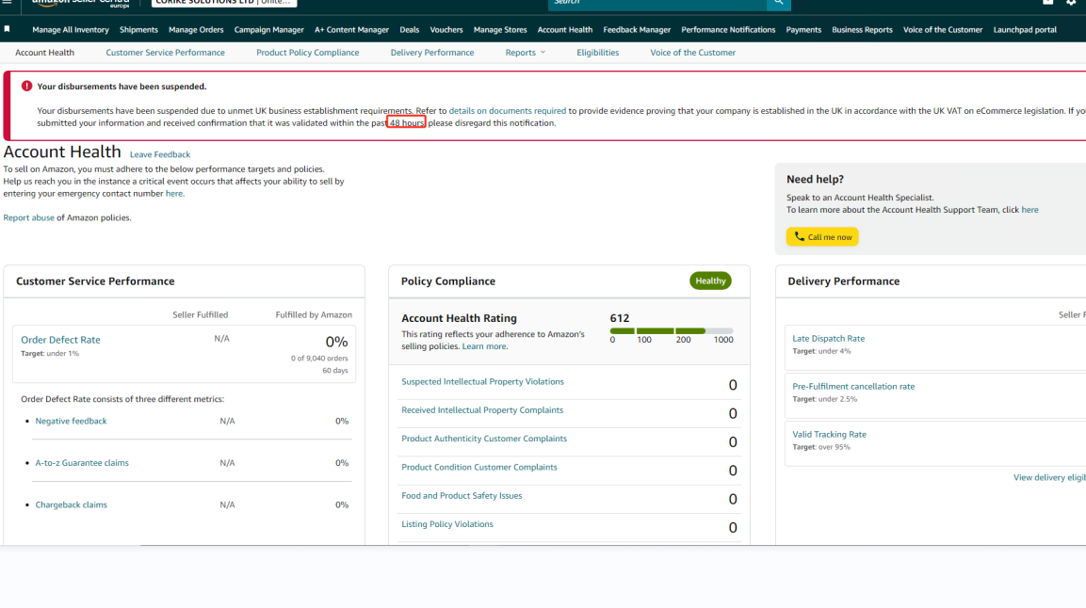The width and height of the screenshot is (1086, 608).
Task: Open the Launchpad portal
Action: (x=1025, y=30)
